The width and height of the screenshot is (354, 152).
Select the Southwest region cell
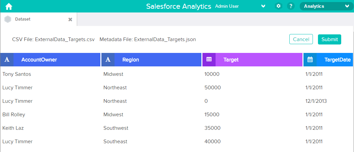pos(116,128)
